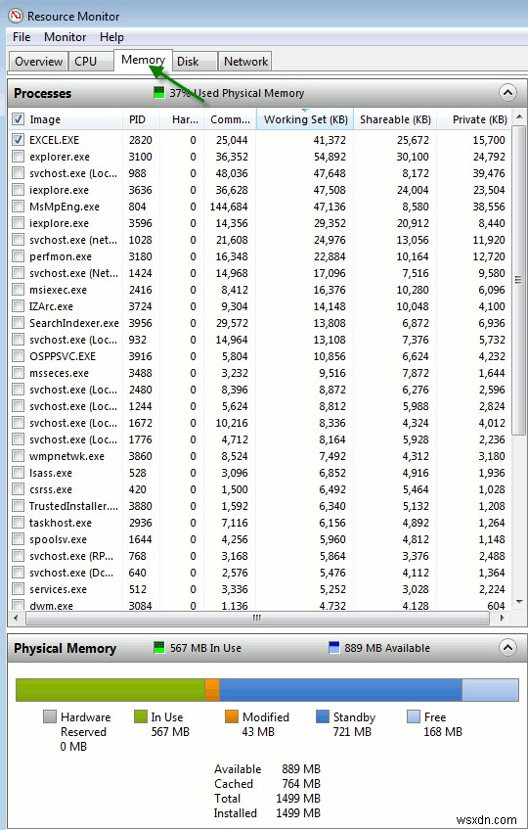Collapse the Processes section

(x=507, y=93)
